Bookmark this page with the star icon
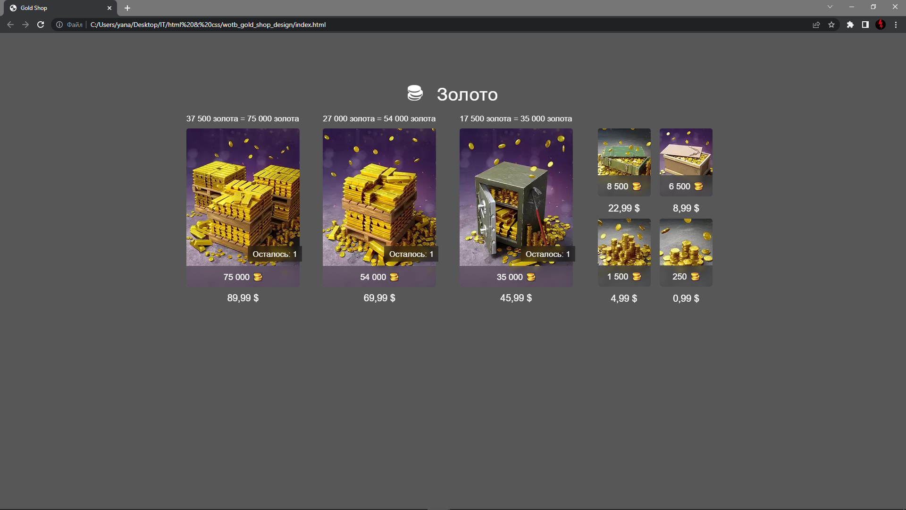This screenshot has height=510, width=906. tap(831, 25)
